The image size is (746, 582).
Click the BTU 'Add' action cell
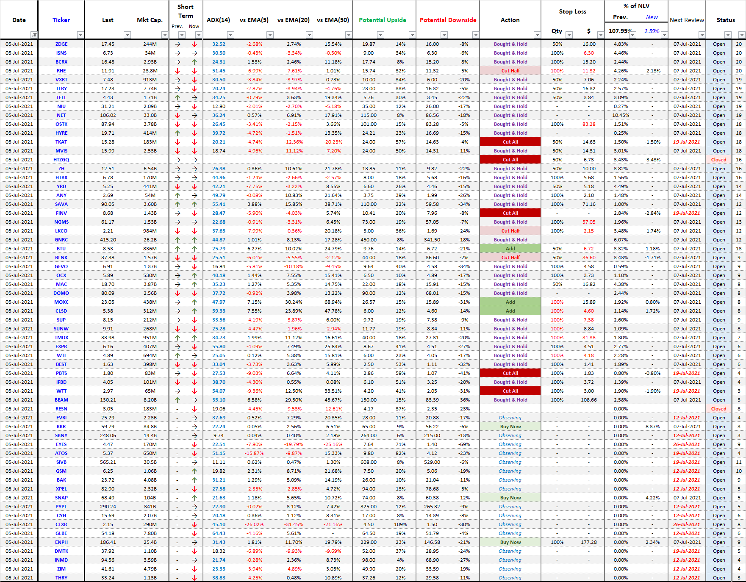click(x=510, y=249)
